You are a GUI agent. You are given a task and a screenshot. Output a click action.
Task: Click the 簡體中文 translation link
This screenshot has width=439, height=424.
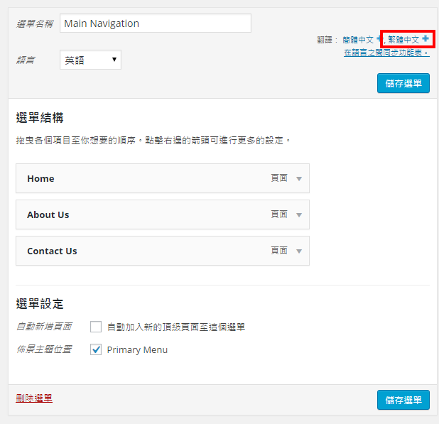(x=357, y=40)
